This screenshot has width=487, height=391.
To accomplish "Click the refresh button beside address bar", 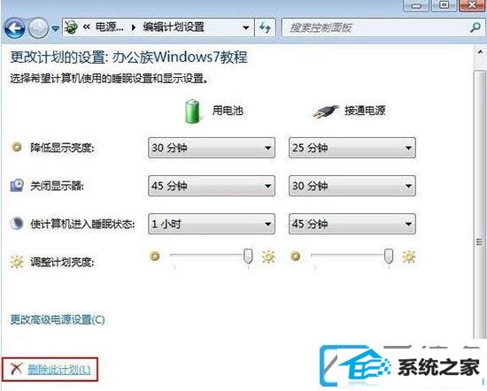I will click(265, 27).
